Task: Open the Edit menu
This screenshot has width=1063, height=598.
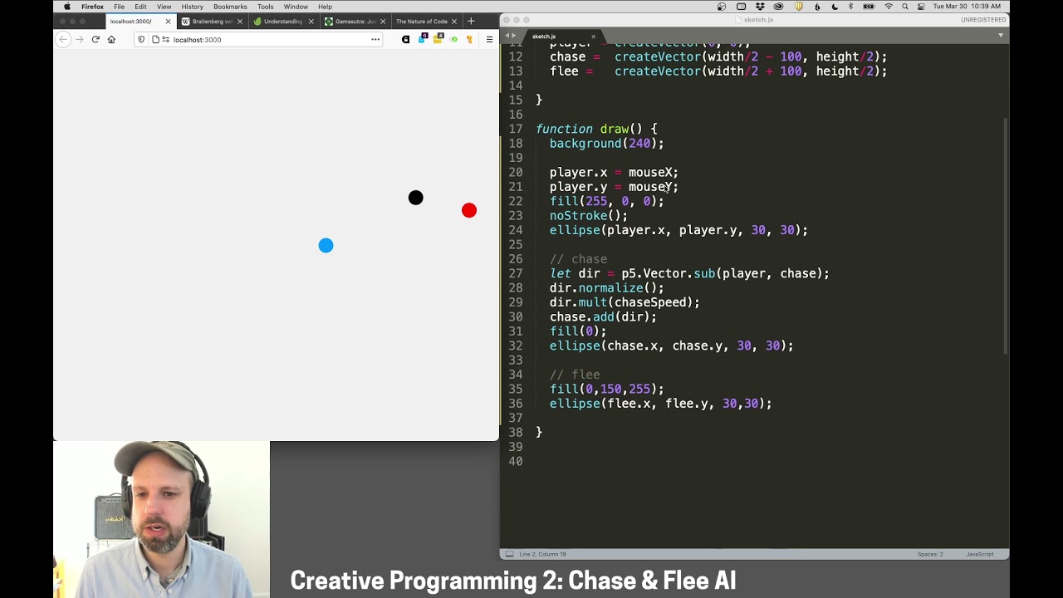Action: tap(141, 7)
